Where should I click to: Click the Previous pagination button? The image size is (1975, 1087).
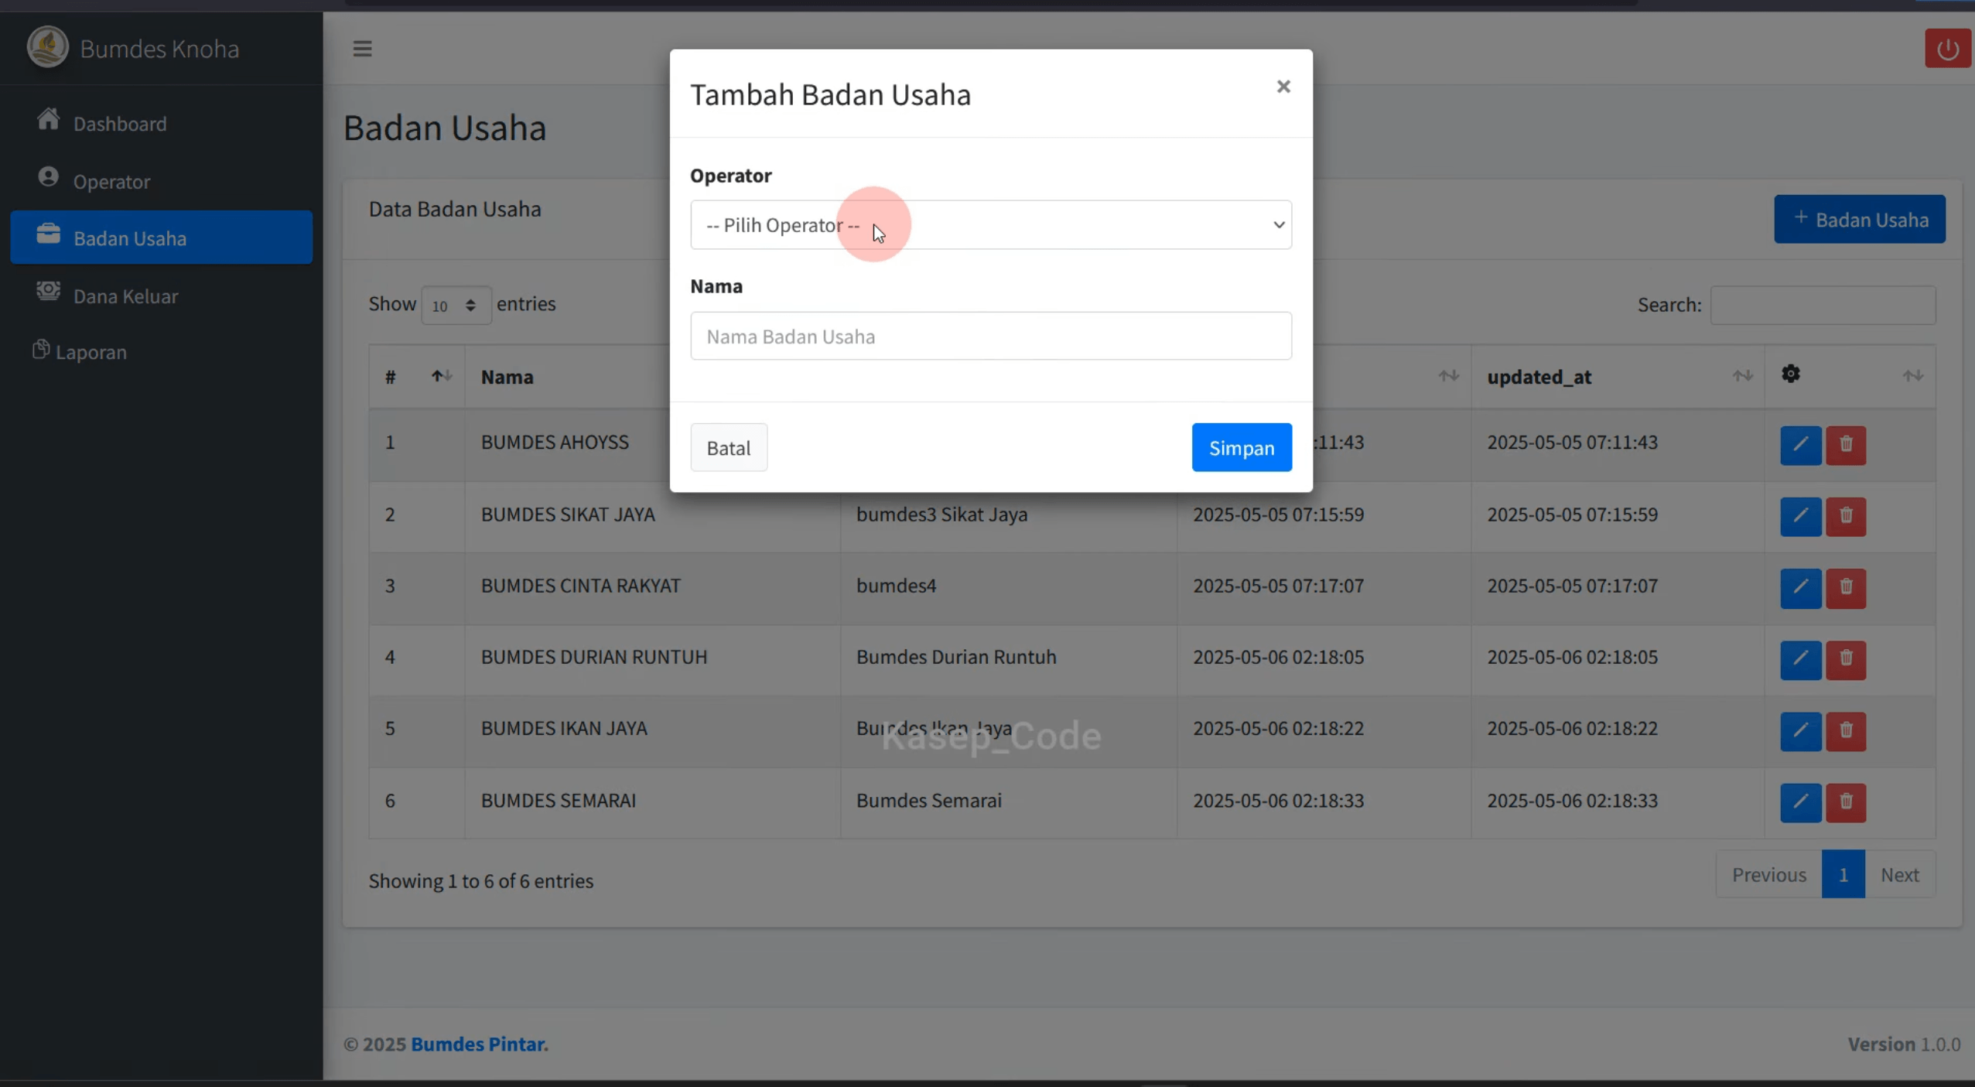1768,874
